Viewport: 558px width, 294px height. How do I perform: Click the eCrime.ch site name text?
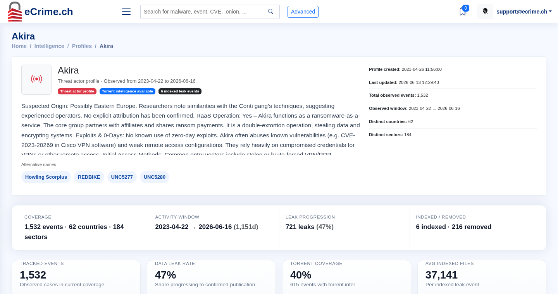click(x=48, y=12)
